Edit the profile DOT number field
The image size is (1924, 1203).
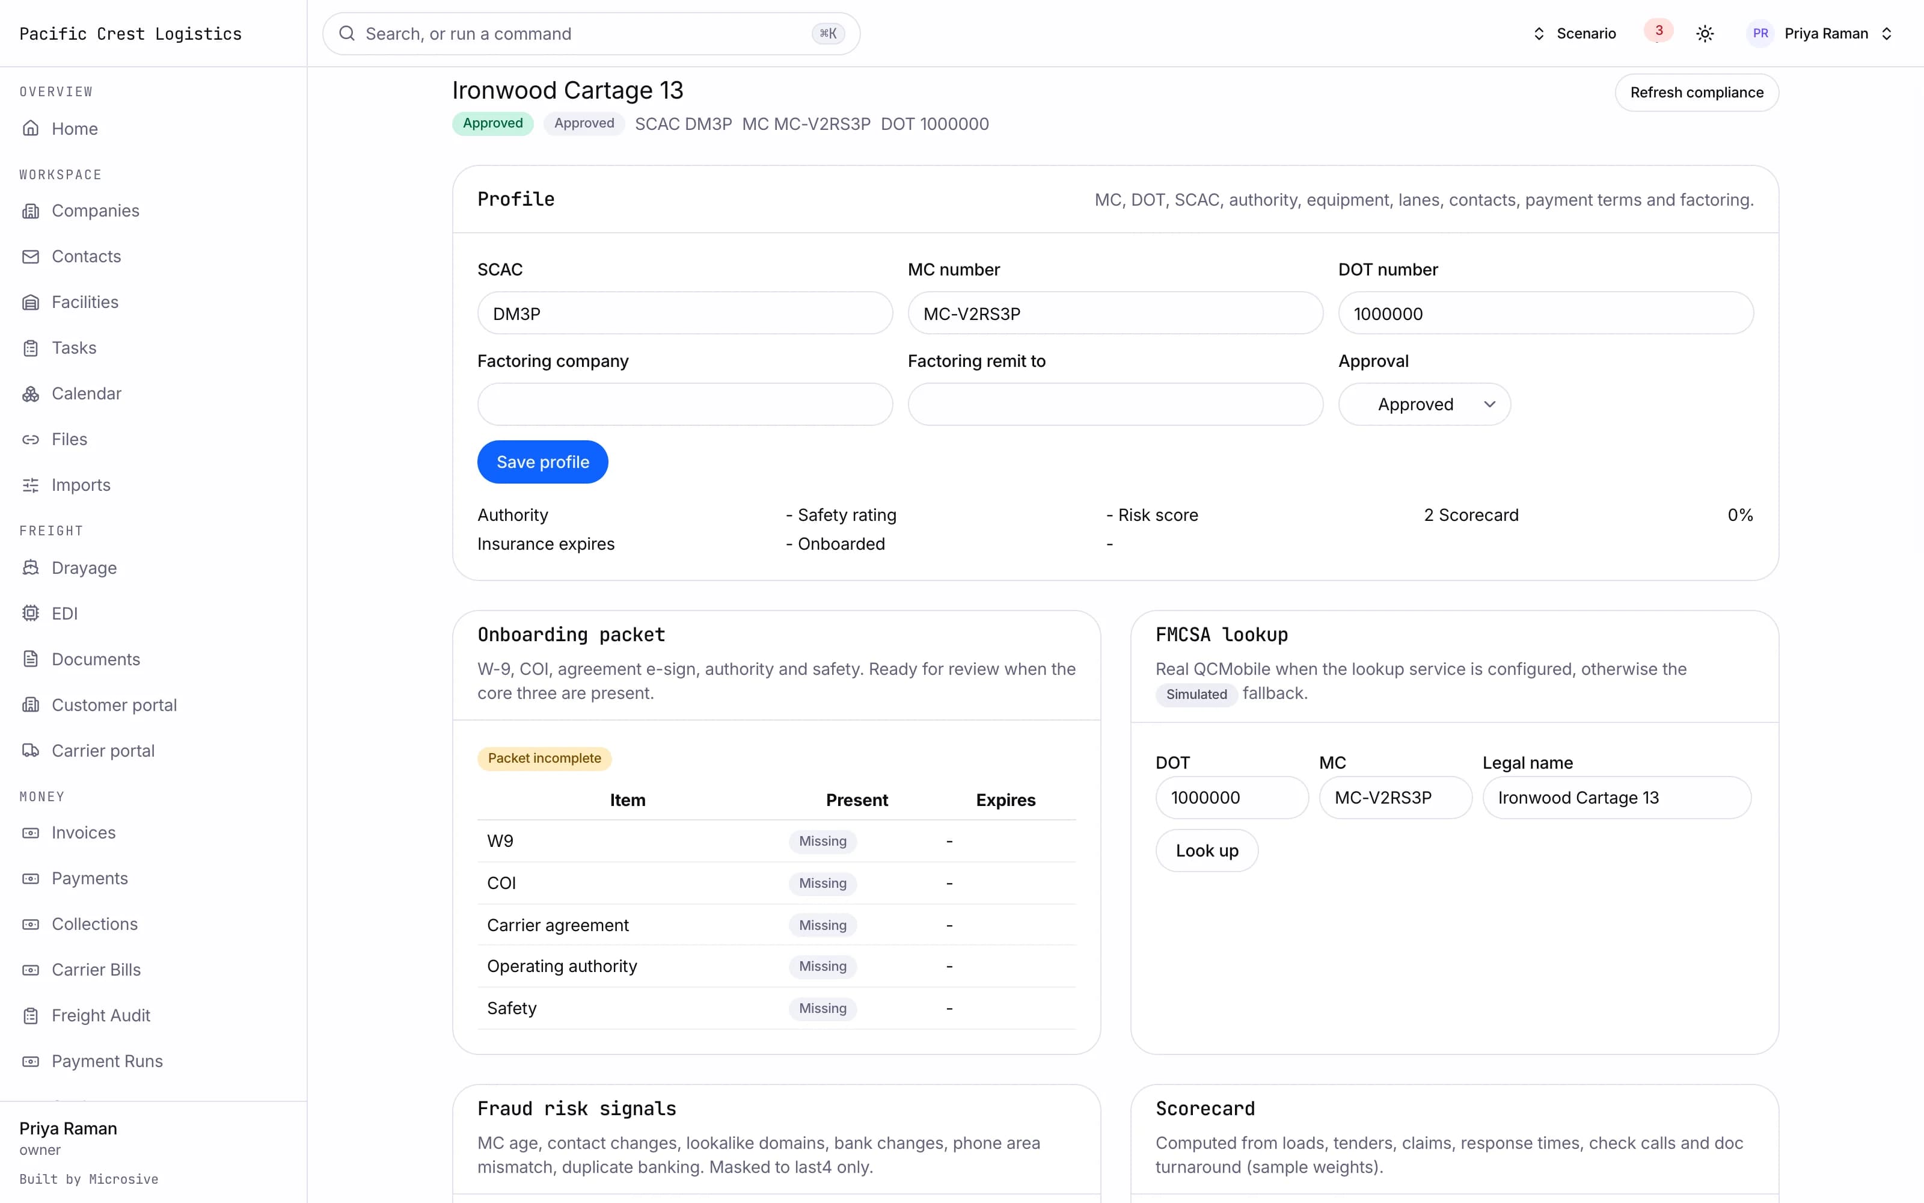pos(1546,313)
